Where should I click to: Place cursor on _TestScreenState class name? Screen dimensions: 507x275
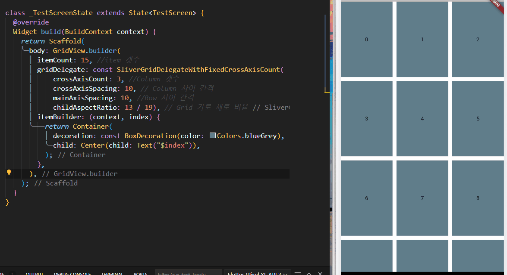(x=61, y=13)
